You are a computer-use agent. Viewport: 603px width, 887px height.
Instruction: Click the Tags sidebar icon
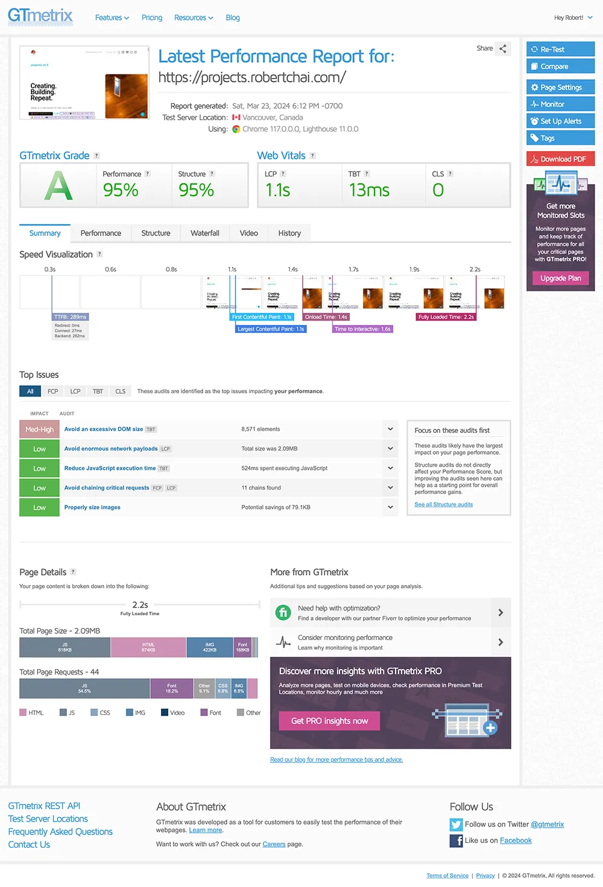tap(534, 138)
